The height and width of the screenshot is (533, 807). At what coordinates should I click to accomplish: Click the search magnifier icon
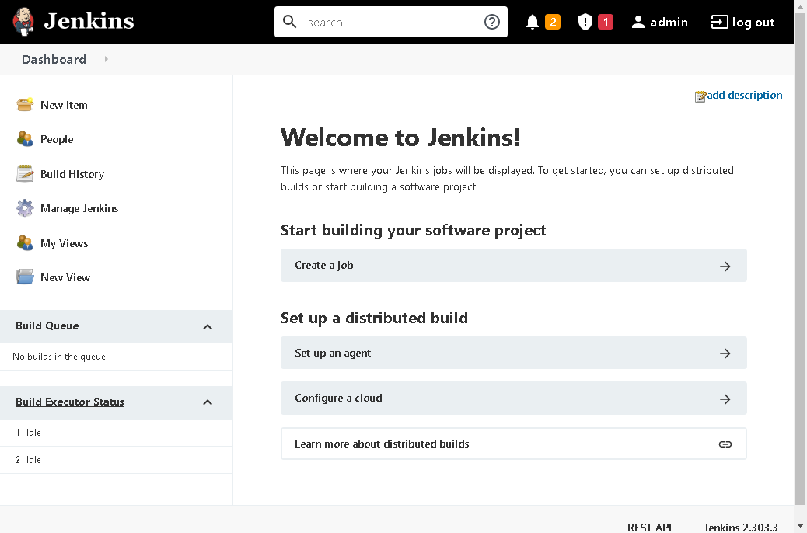(290, 22)
